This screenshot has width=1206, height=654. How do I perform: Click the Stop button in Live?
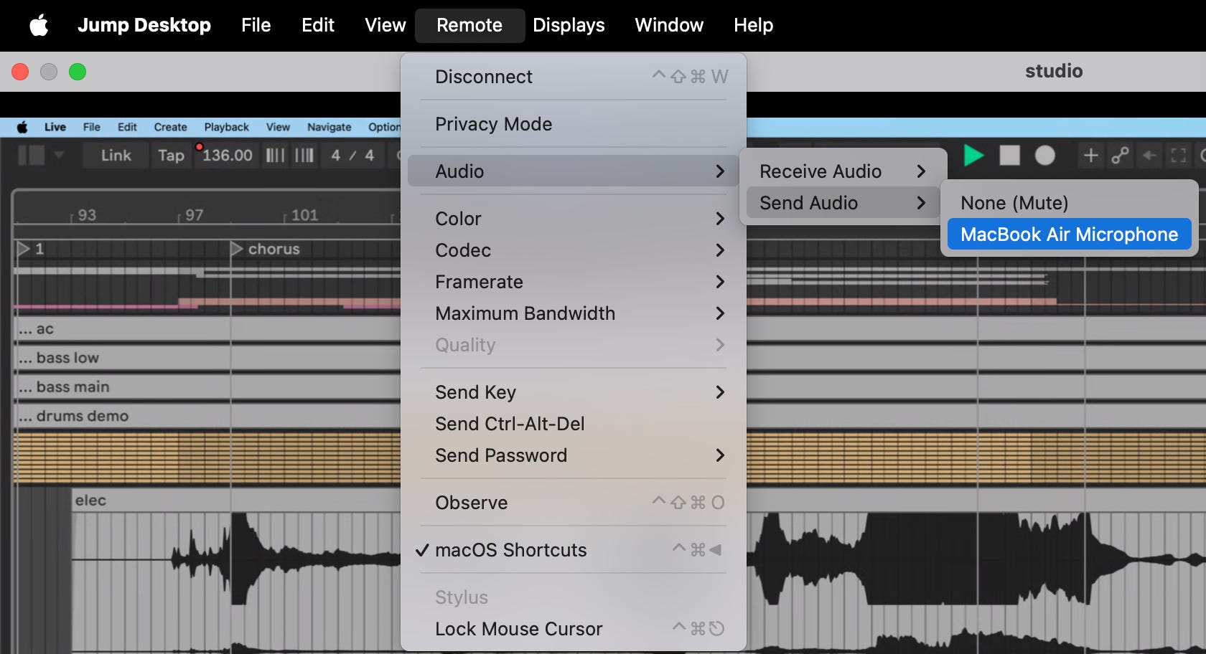[x=1010, y=155]
